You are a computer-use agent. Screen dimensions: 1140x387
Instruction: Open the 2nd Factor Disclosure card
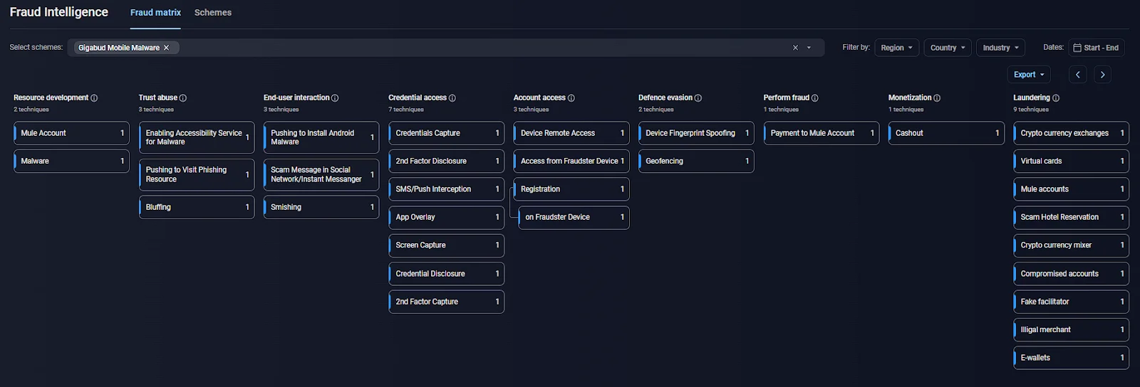tap(446, 161)
